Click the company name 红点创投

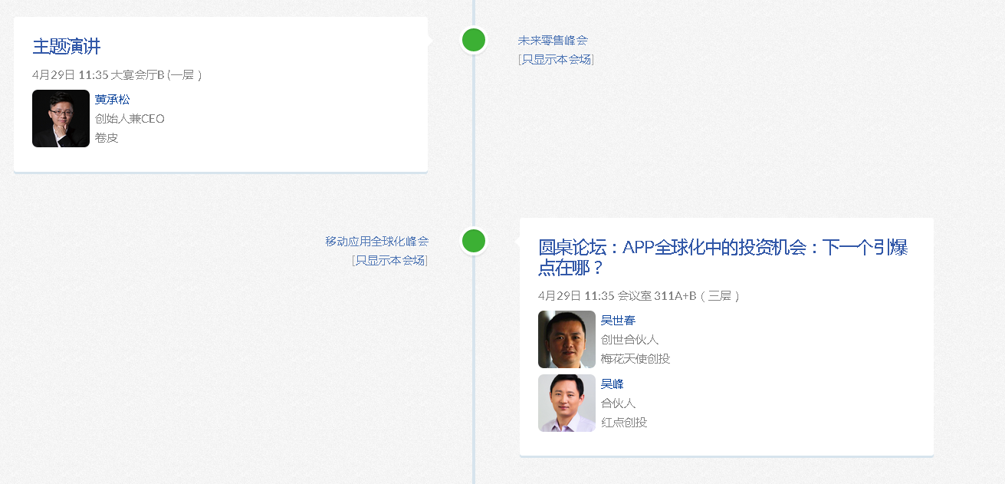tap(624, 422)
